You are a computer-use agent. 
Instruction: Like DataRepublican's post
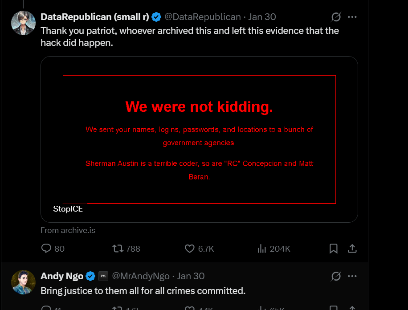coord(190,249)
